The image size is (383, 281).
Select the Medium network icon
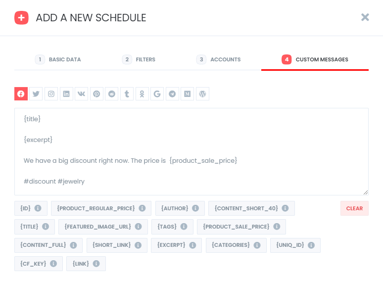click(188, 94)
